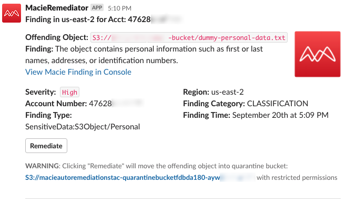Open the large Macie logo thumbnail
Screen dimensions: 346x203
point(318,54)
